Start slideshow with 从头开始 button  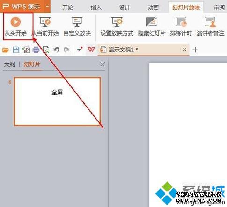tap(15, 27)
